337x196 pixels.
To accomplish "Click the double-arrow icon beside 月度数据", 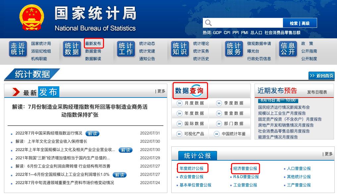I will pyautogui.click(x=180, y=103).
